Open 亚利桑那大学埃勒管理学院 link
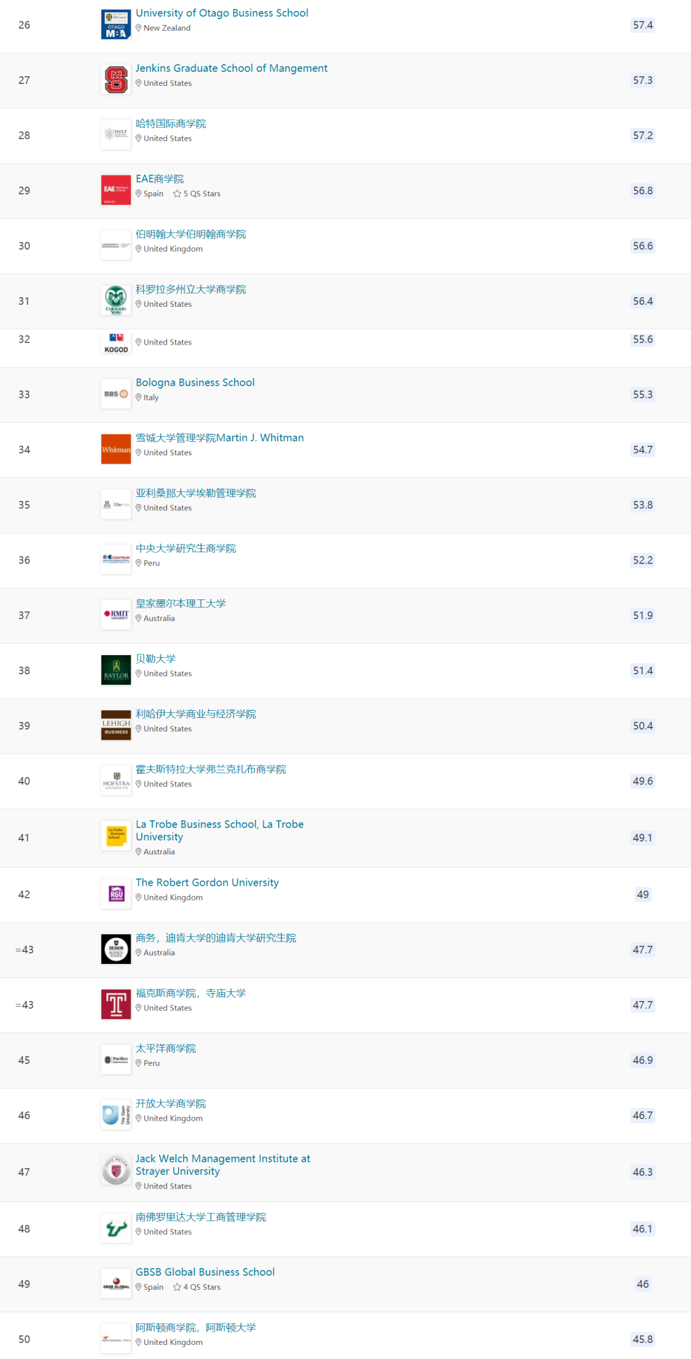Image resolution: width=691 pixels, height=1359 pixels. click(x=196, y=493)
